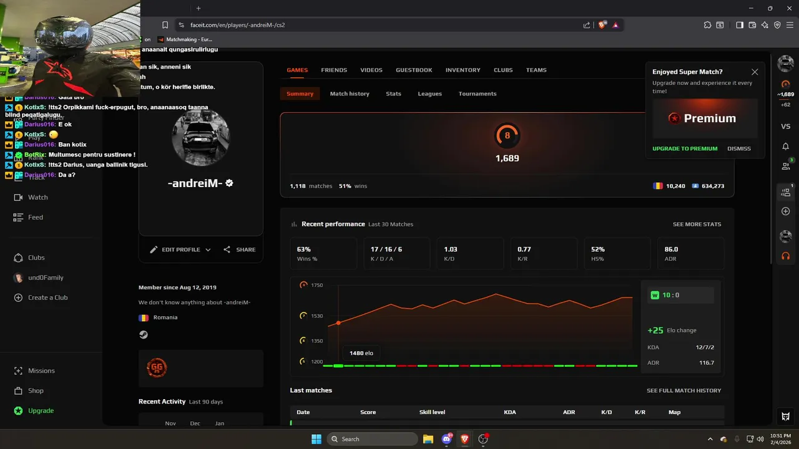Click the orange headphones icon in the right sidebar

pyautogui.click(x=786, y=256)
